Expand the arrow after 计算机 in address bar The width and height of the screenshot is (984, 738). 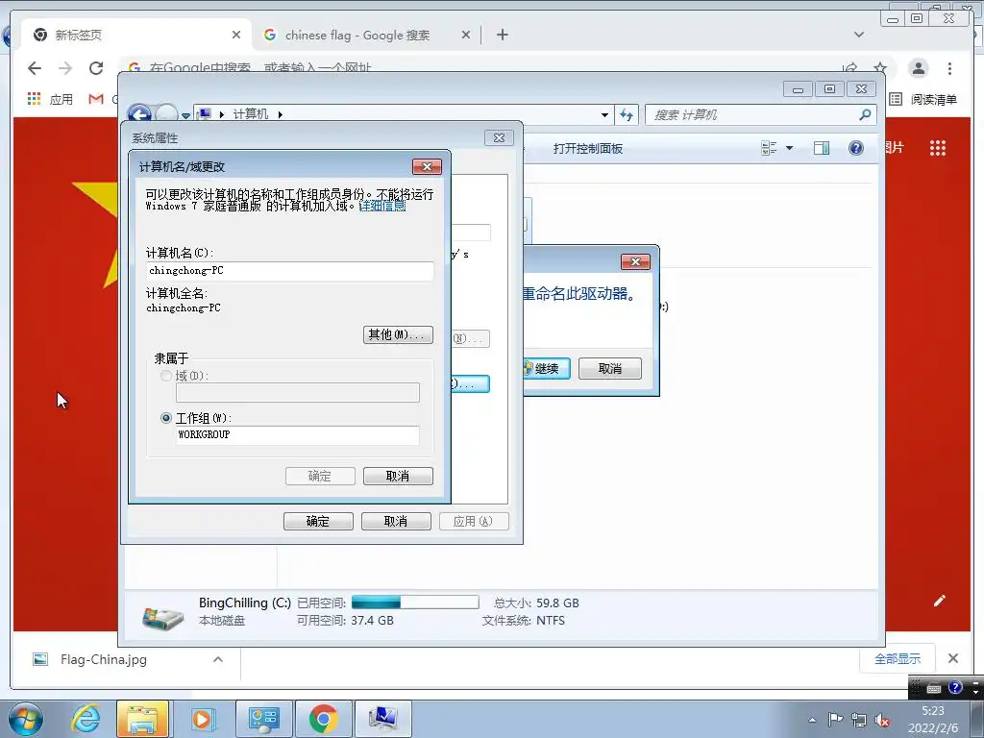280,114
